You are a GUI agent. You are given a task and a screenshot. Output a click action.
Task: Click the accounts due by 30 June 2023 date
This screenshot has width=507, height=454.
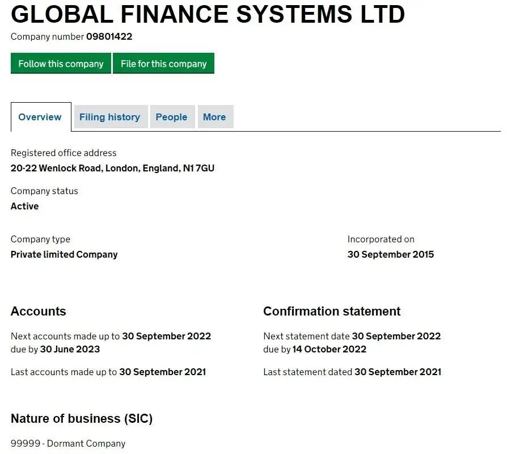pyautogui.click(x=70, y=349)
